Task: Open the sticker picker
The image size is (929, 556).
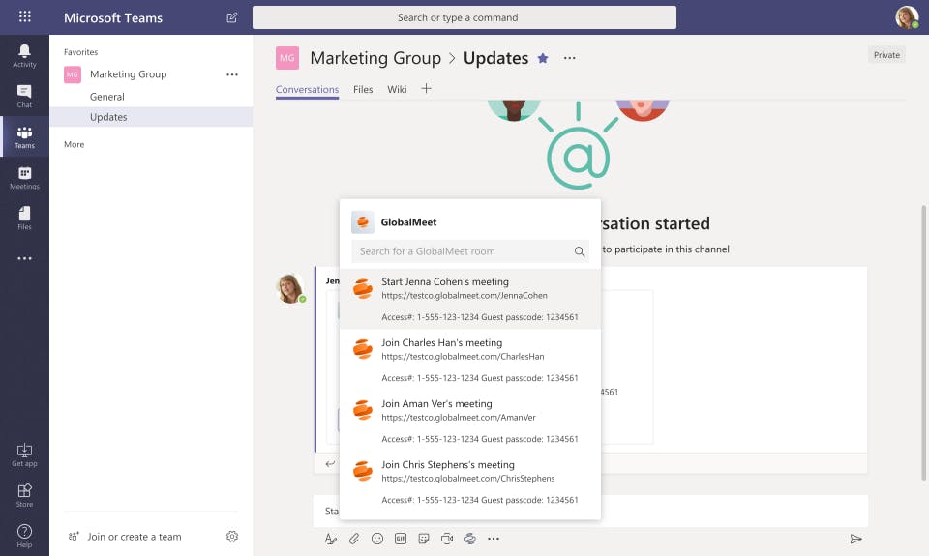Action: tap(424, 539)
